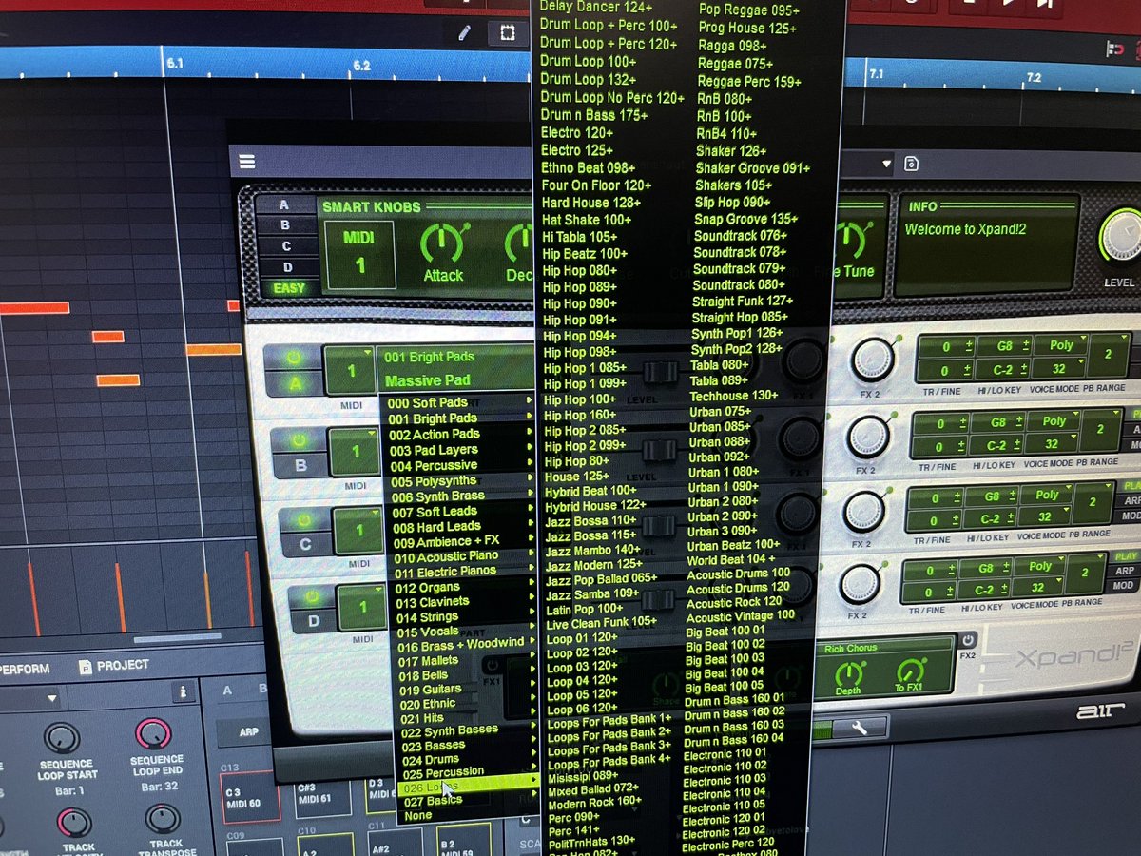
Task: Enable PLAY mode for part D
Action: [1125, 556]
